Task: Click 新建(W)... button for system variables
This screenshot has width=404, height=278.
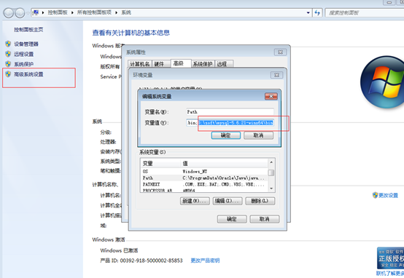Action: click(195, 201)
